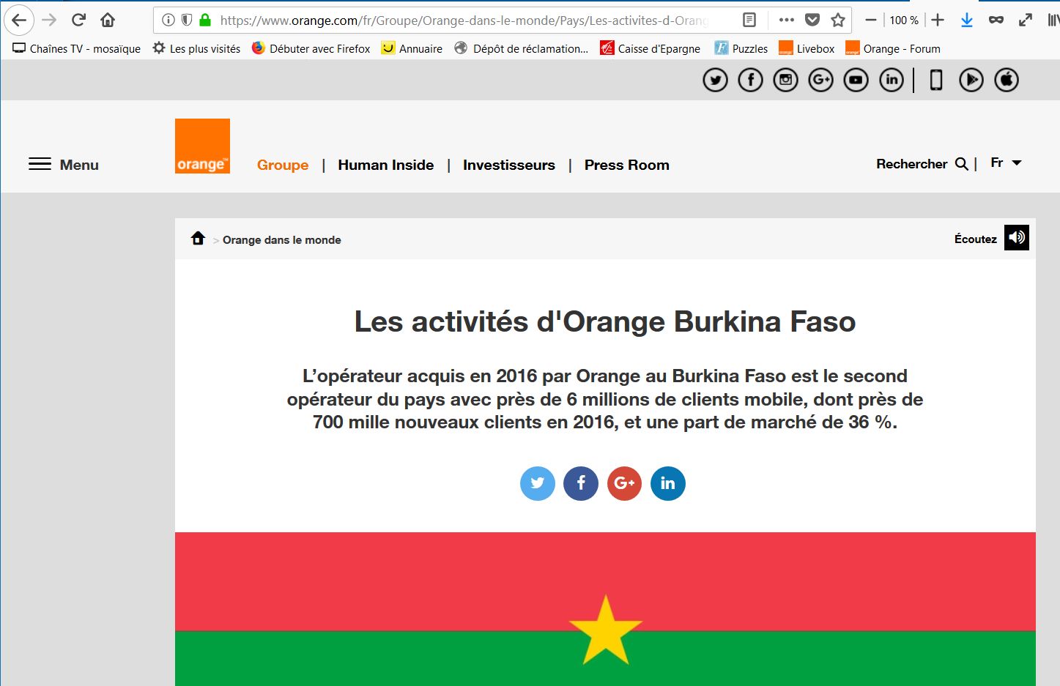Click the orange.com address bar URL
This screenshot has width=1060, height=686.
[x=464, y=20]
